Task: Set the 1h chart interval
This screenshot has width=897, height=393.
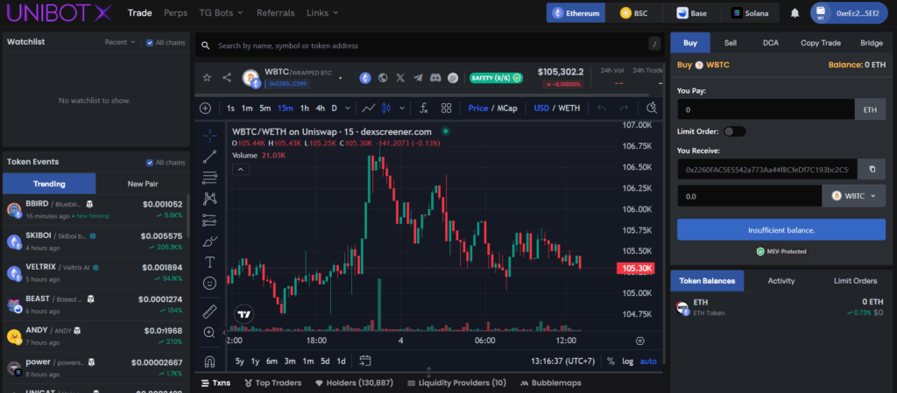Action: click(x=305, y=108)
